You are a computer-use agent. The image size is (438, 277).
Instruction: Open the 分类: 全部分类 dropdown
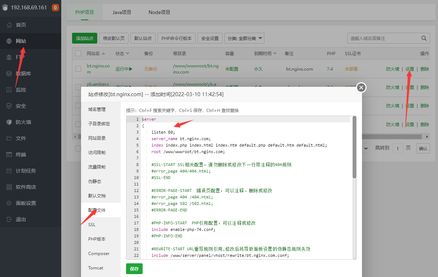click(244, 38)
